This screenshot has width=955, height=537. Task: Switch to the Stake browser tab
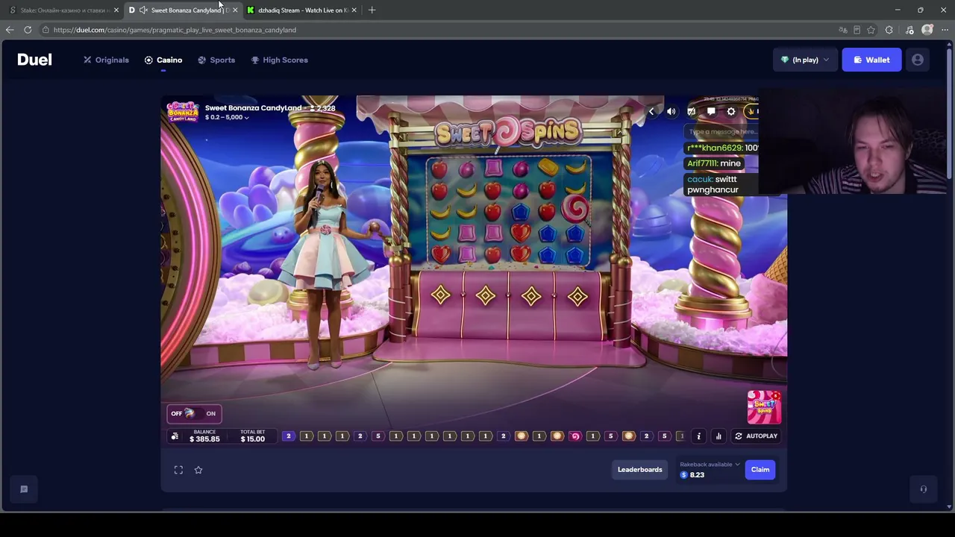64,10
